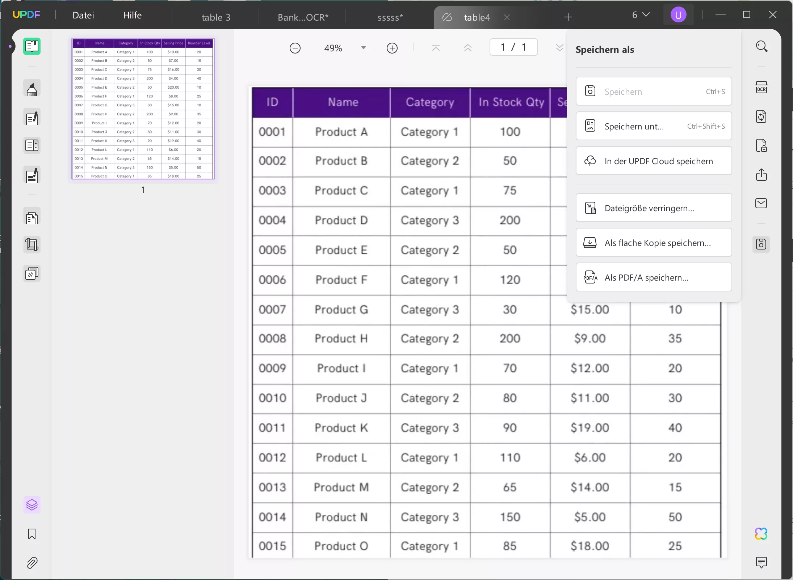
Task: Click the Send by Email envelope icon
Action: tap(761, 203)
